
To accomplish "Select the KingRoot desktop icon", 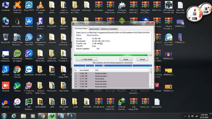I will 29,22.
